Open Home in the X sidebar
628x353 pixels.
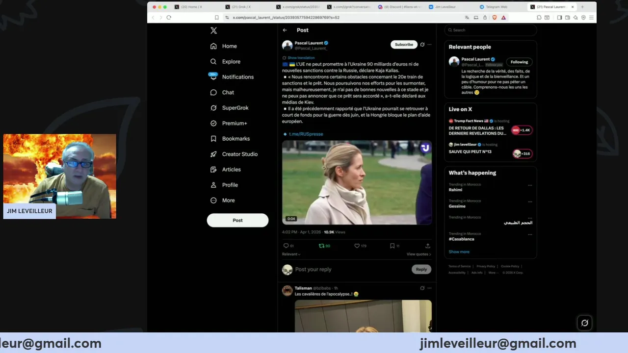(224, 46)
